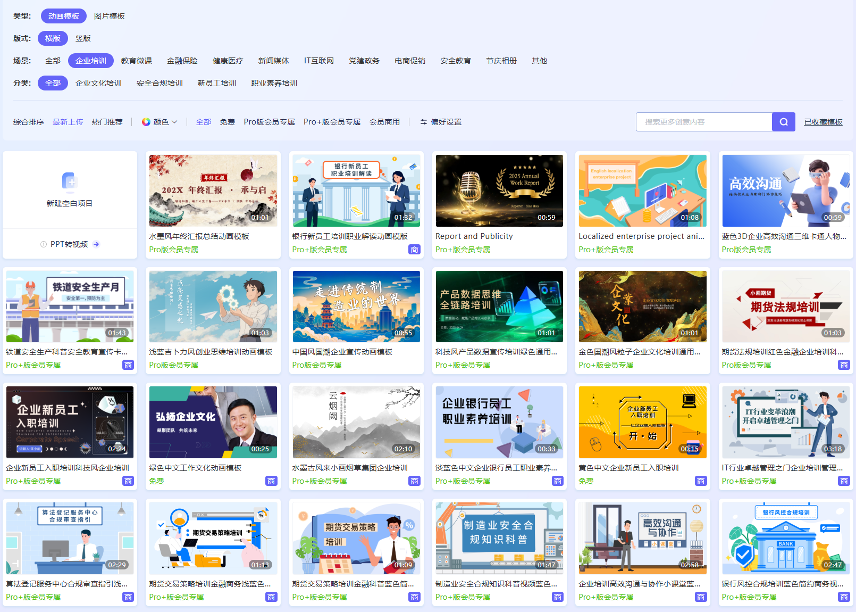
Task: Click the PPT转视频 arrow icon
Action: click(x=96, y=244)
